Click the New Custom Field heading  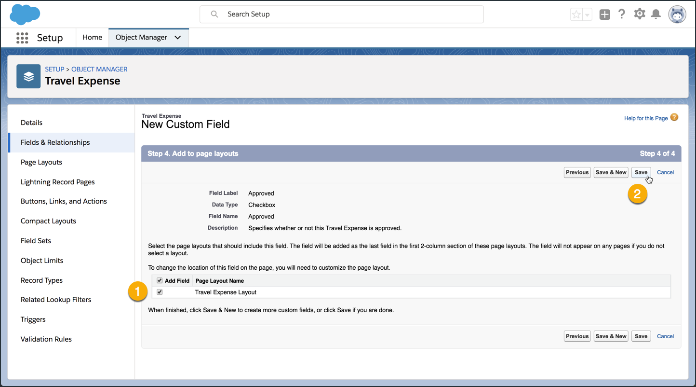(186, 124)
